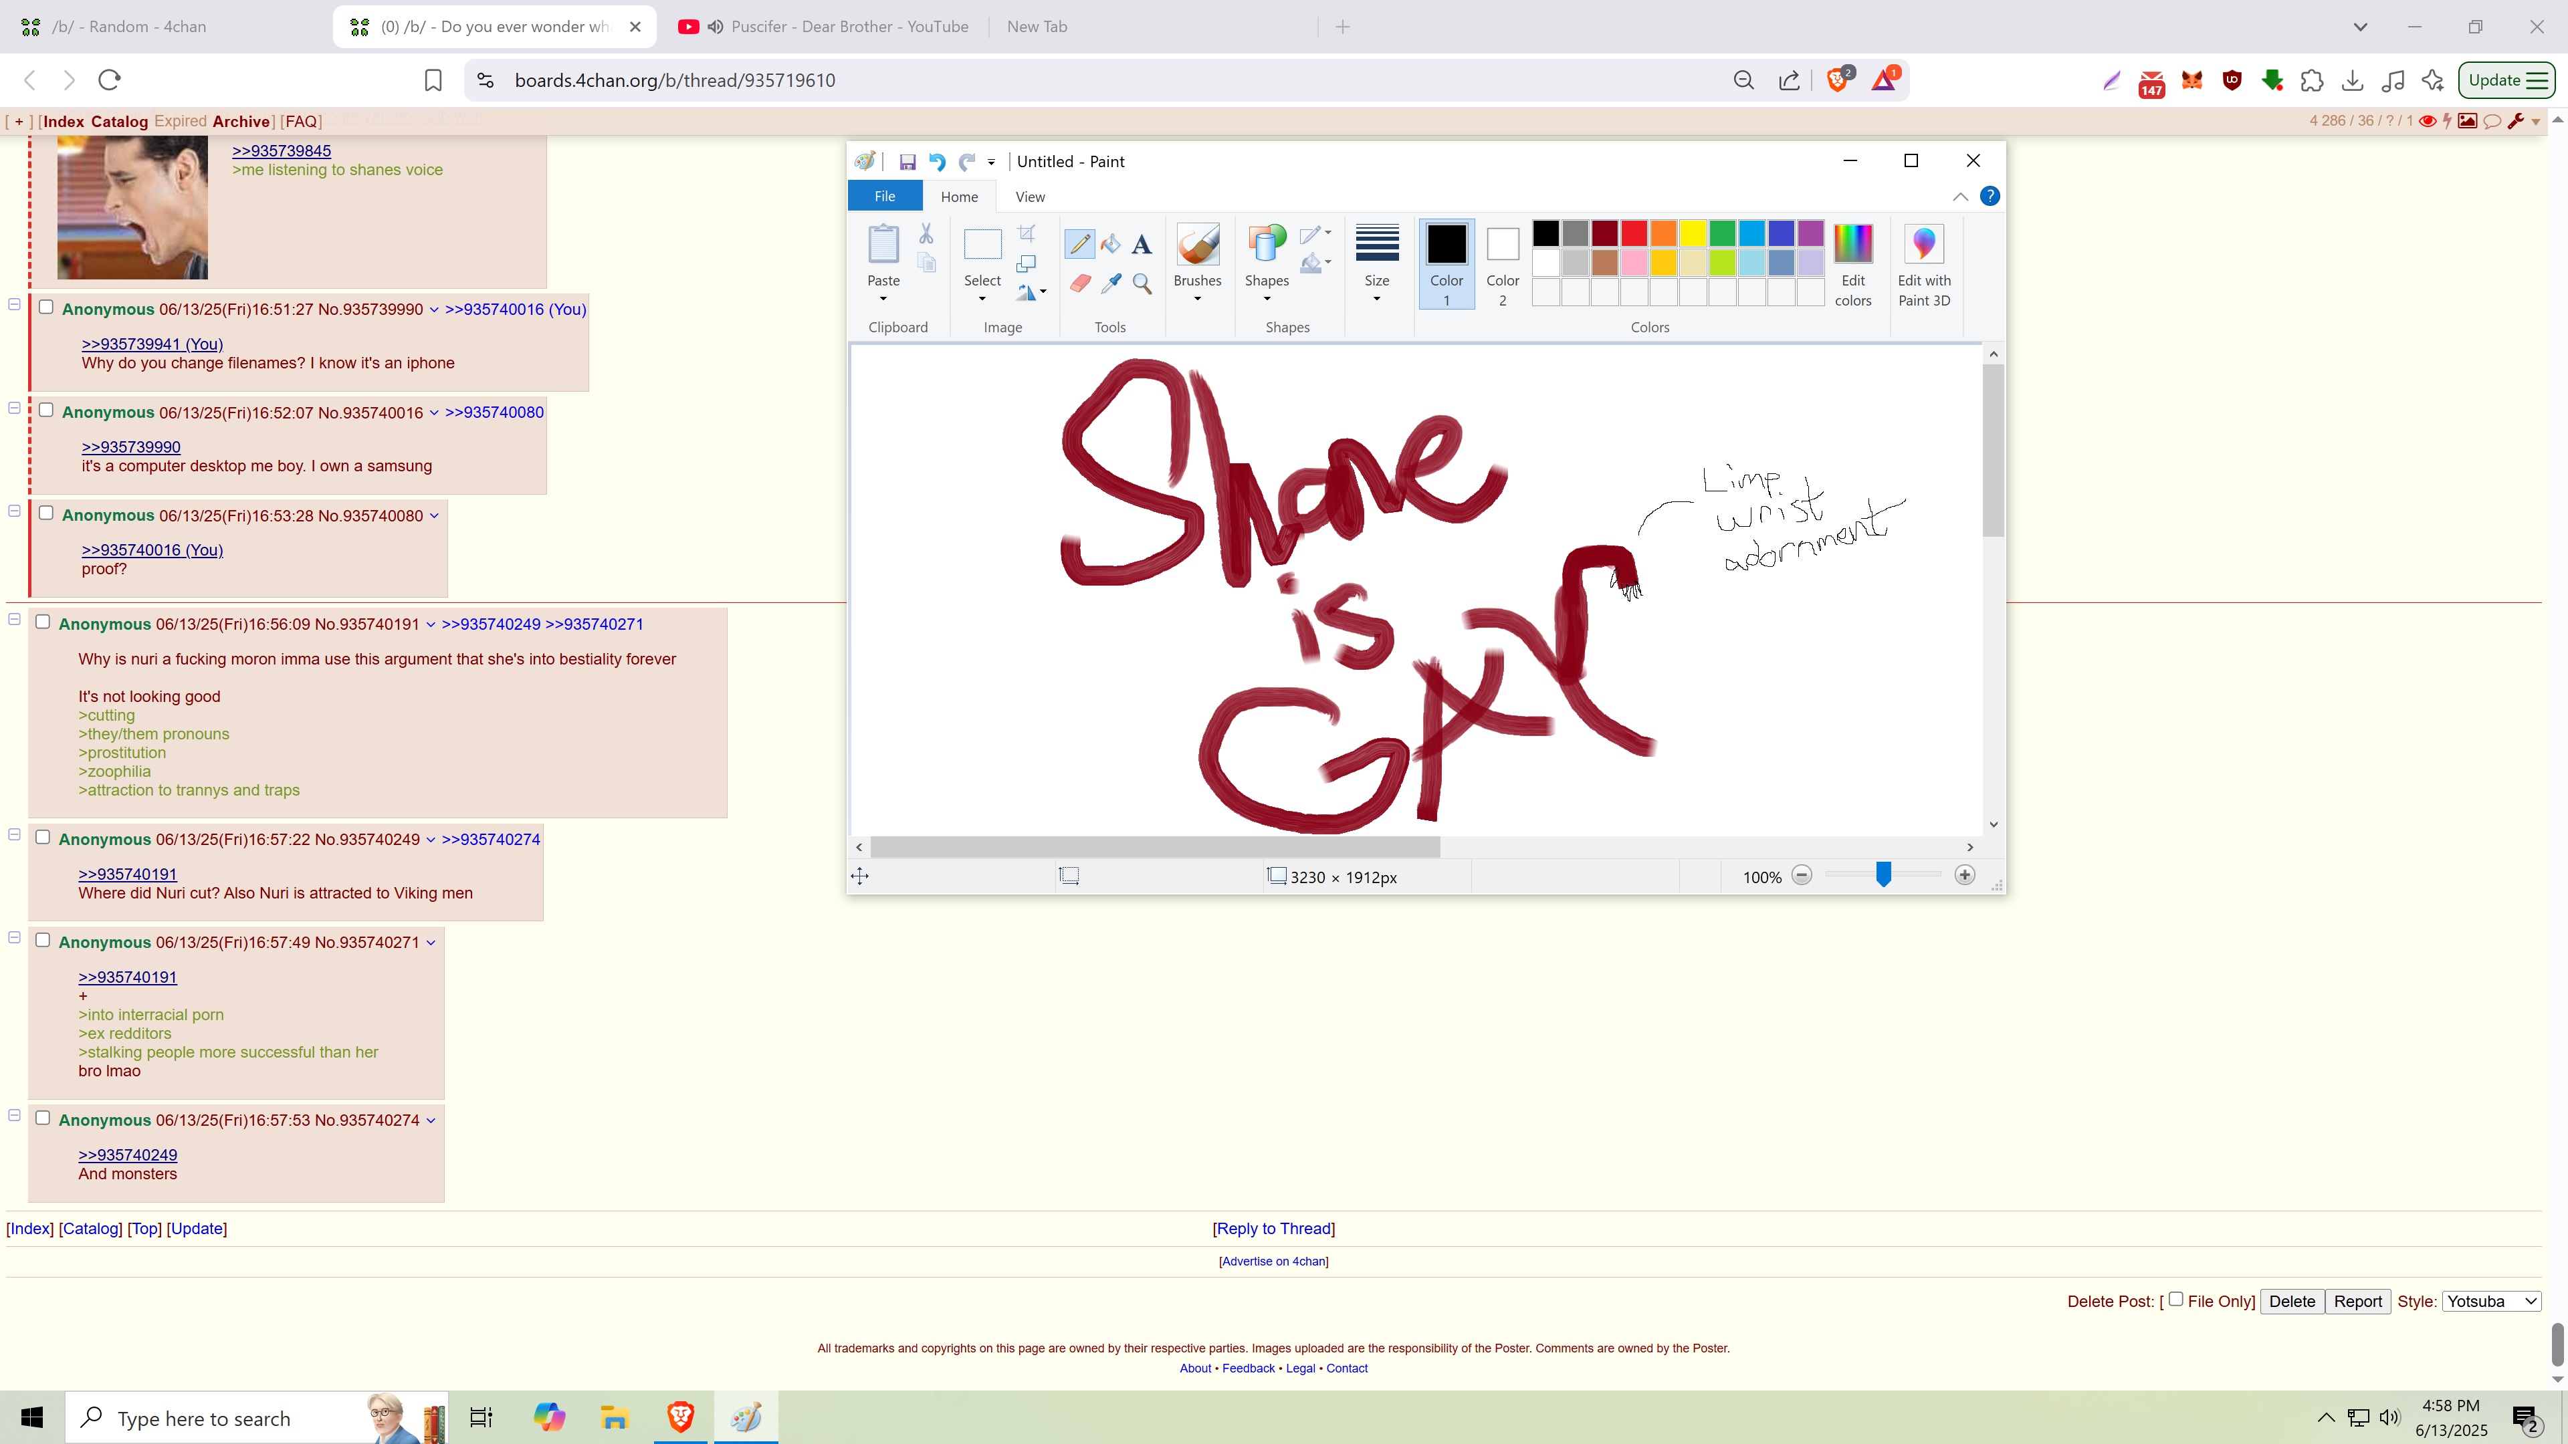Open the Style Yotsuba dropdown
The width and height of the screenshot is (2568, 1444).
[2490, 1300]
